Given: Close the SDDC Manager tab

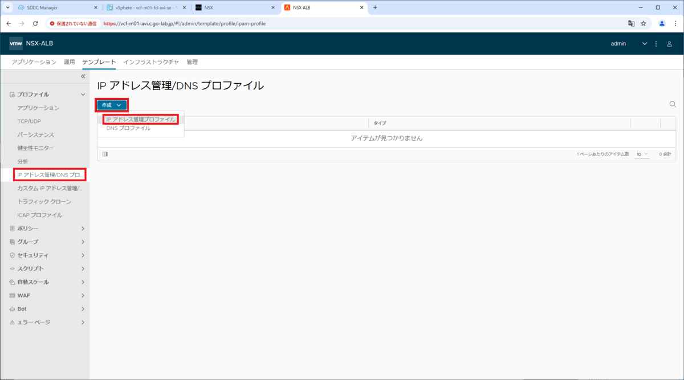Looking at the screenshot, I should (x=95, y=7).
